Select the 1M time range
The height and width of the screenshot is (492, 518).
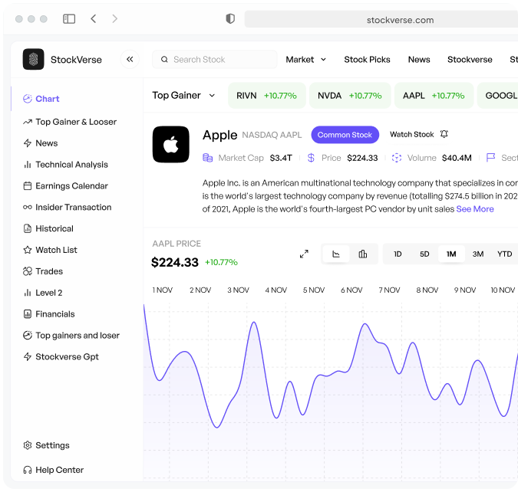(x=451, y=254)
